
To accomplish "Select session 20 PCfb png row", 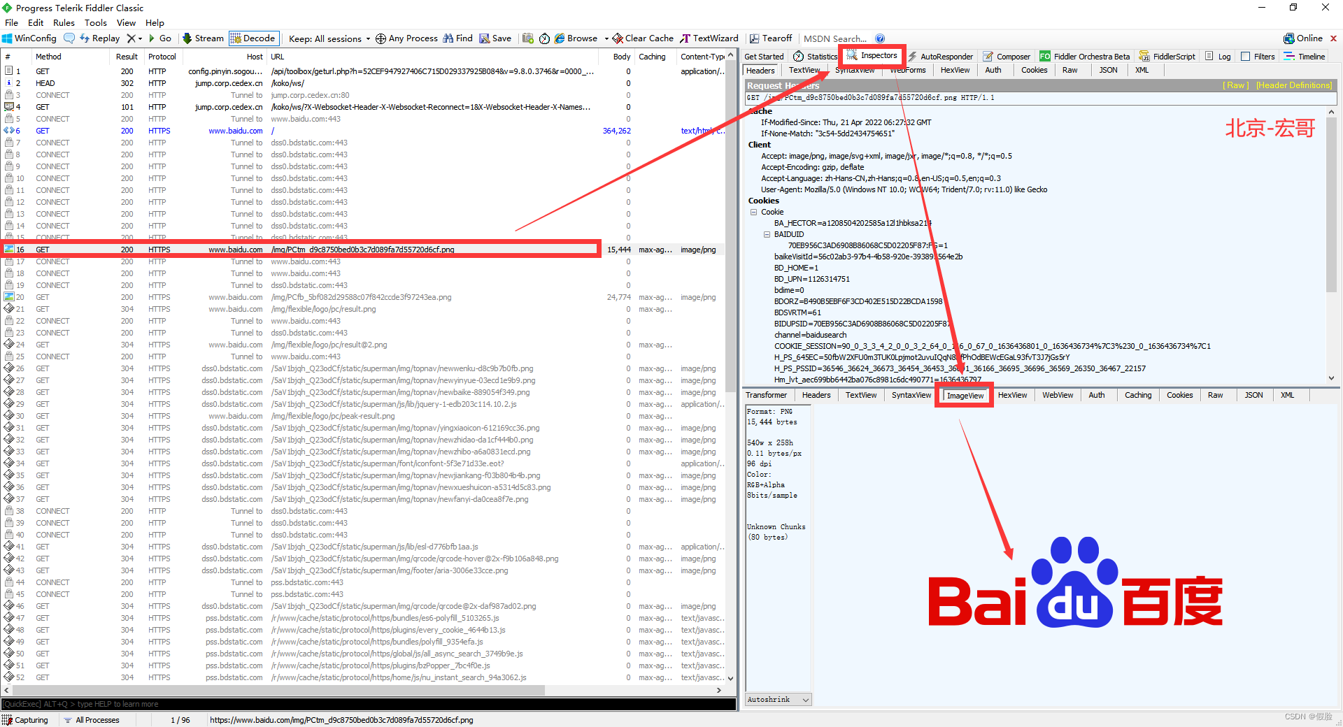I will click(x=364, y=297).
